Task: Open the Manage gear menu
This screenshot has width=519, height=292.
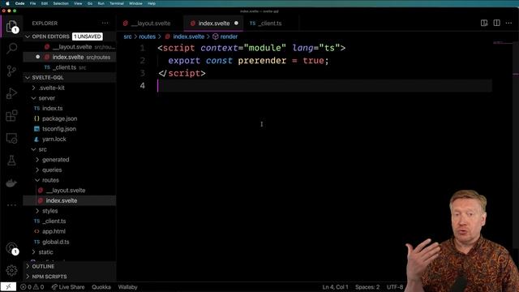Action: click(11, 270)
